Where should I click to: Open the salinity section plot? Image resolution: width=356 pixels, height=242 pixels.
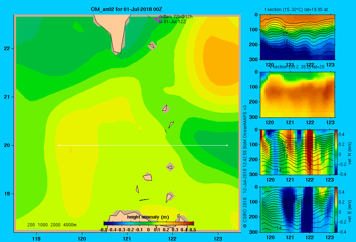pyautogui.click(x=297, y=95)
